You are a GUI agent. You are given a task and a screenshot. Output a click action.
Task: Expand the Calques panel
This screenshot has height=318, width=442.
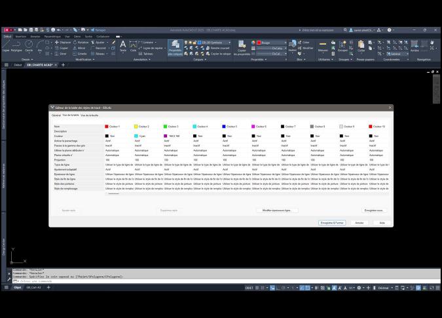click(200, 60)
